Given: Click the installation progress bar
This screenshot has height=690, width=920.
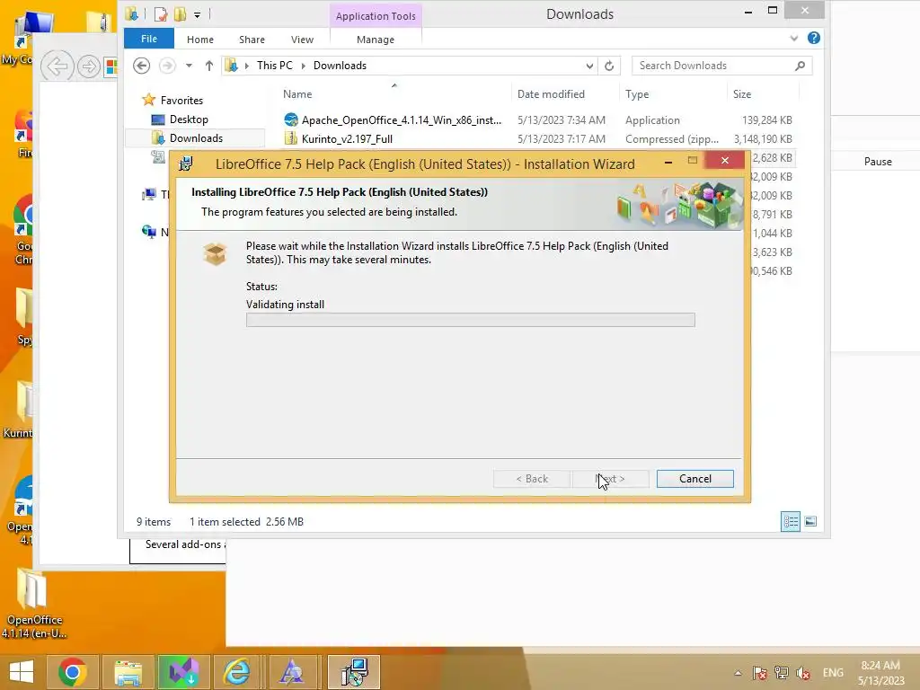Looking at the screenshot, I should point(471,320).
